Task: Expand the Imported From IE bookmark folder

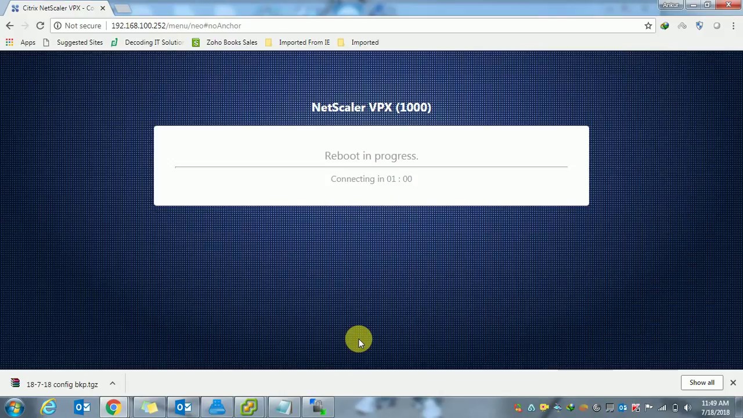Action: point(297,42)
